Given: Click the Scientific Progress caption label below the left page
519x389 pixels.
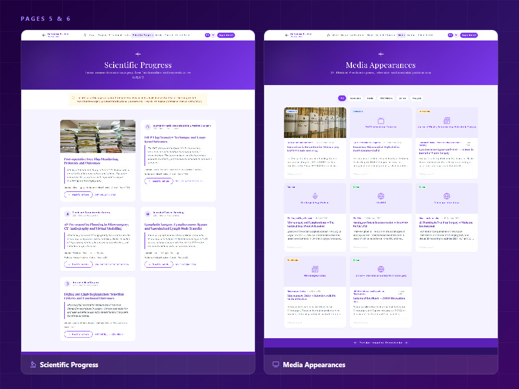Looking at the screenshot, I should tap(69, 365).
